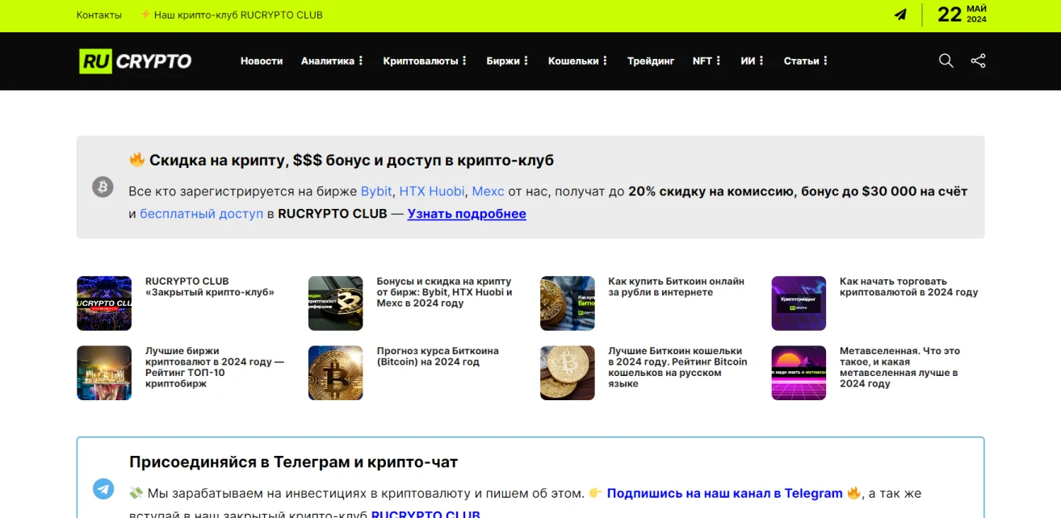Open the Контакты link in top bar
This screenshot has height=518, width=1061.
[x=99, y=15]
